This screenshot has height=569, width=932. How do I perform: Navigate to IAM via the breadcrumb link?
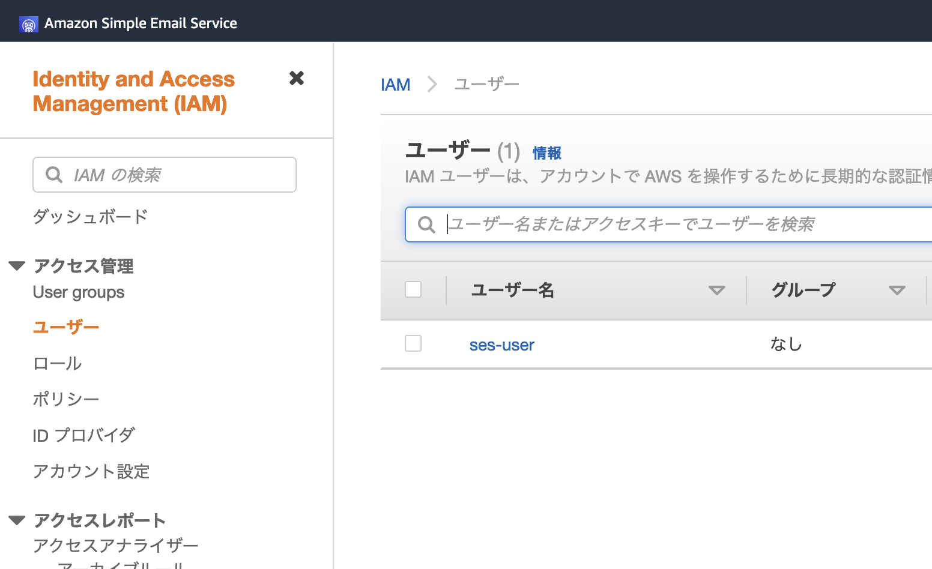(395, 84)
